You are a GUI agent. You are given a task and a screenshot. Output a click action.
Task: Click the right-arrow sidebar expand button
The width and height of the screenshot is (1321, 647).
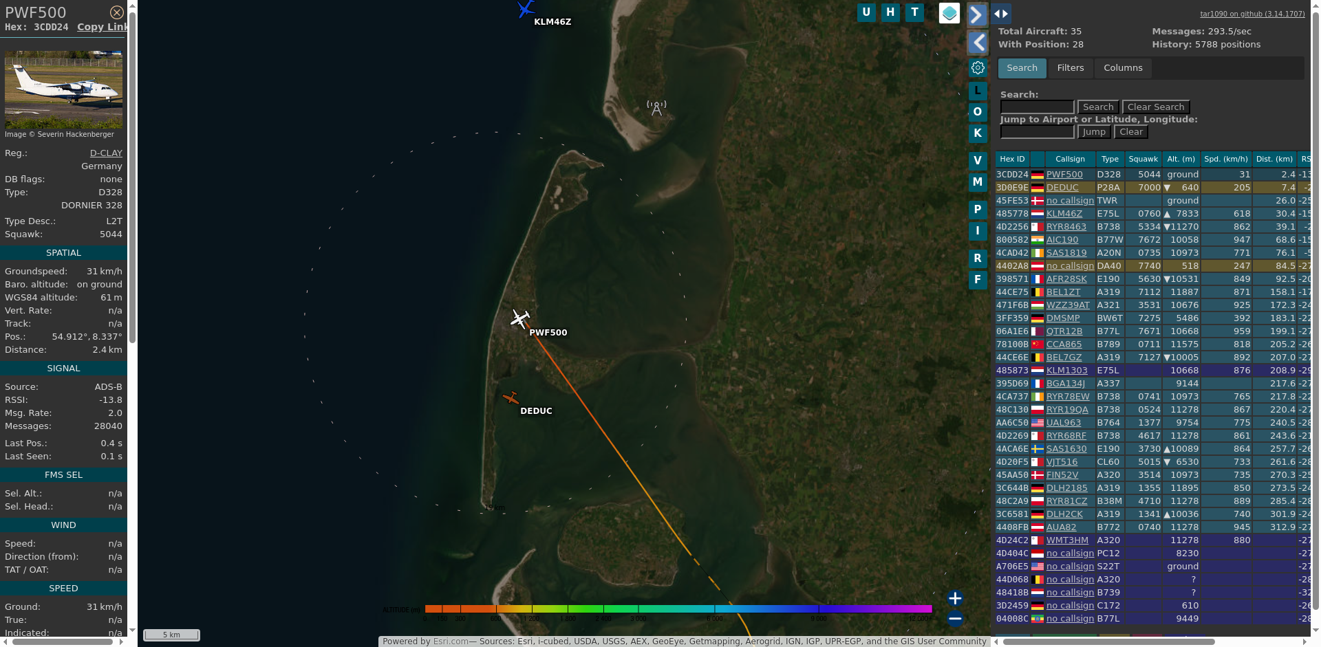977,14
